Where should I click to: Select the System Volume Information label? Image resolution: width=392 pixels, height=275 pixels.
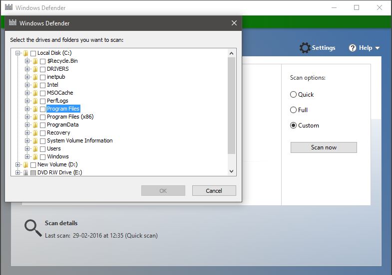(x=80, y=140)
